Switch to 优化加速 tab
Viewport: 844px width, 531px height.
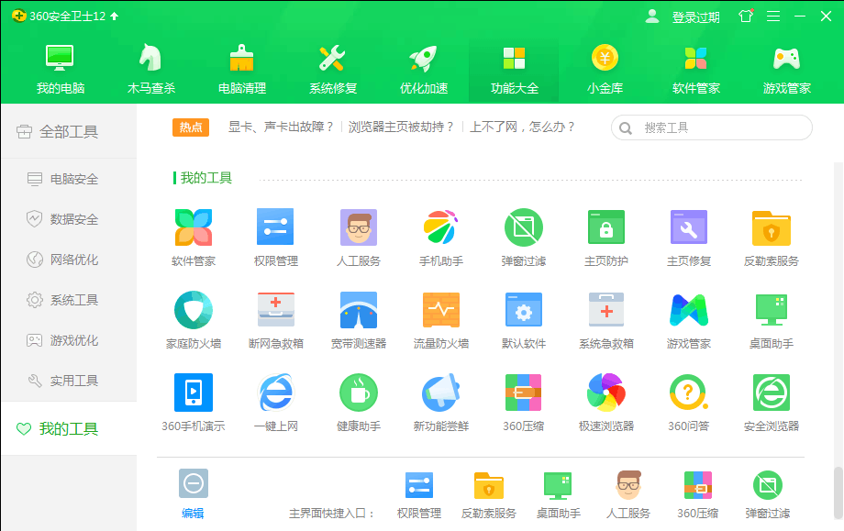point(424,70)
